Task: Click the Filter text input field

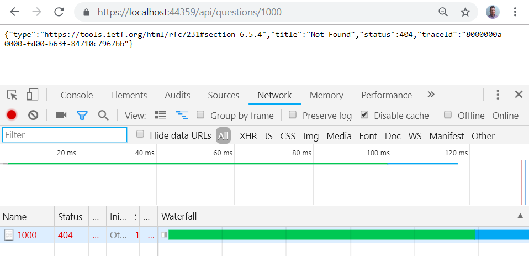Action: (65, 135)
